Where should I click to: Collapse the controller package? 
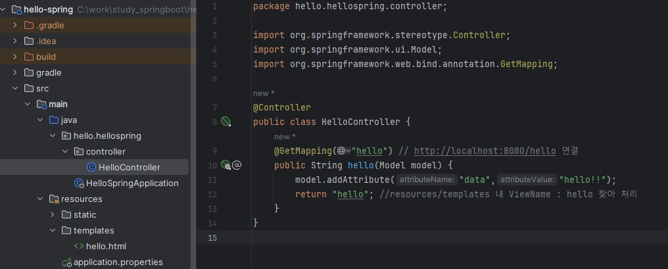pyautogui.click(x=65, y=151)
